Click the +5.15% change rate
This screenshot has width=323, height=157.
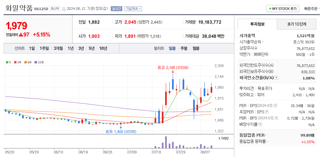[x=42, y=35]
